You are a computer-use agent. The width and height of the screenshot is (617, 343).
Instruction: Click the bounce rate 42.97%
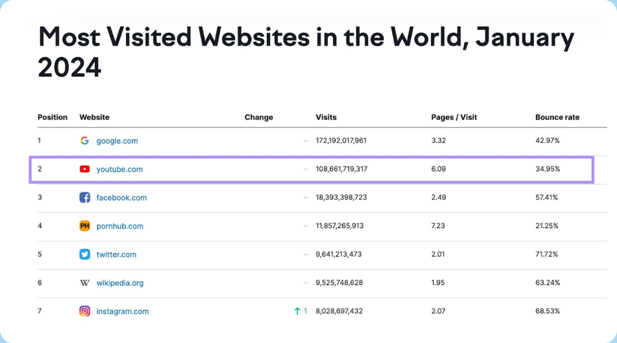pos(547,141)
